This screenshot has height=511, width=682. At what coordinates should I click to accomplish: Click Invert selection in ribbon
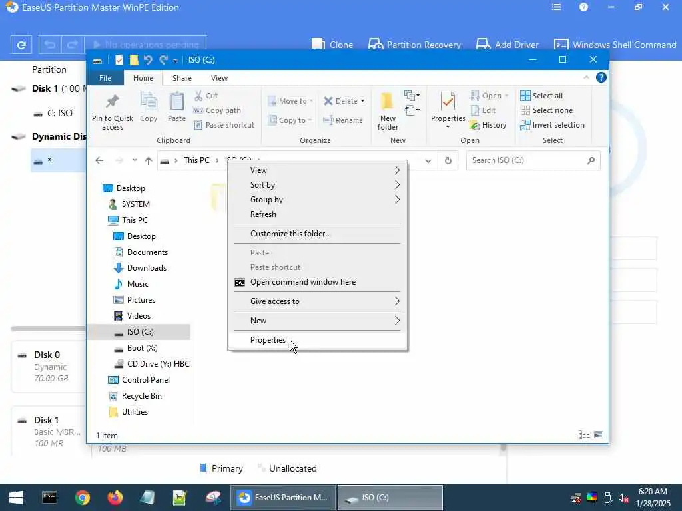point(552,125)
